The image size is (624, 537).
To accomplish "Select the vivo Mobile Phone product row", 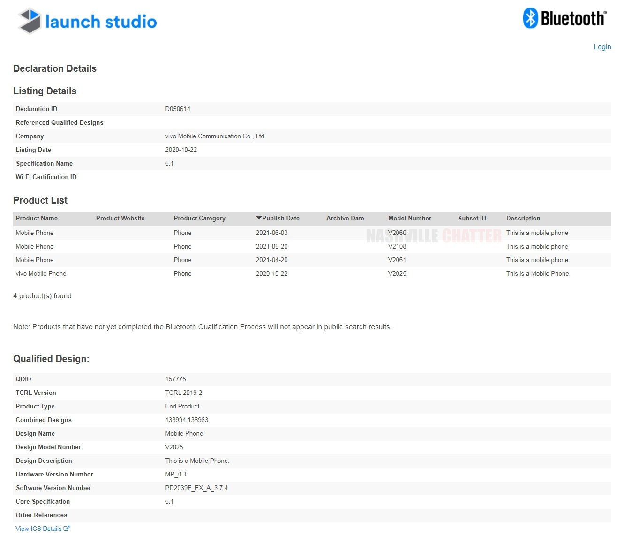I will pos(41,274).
